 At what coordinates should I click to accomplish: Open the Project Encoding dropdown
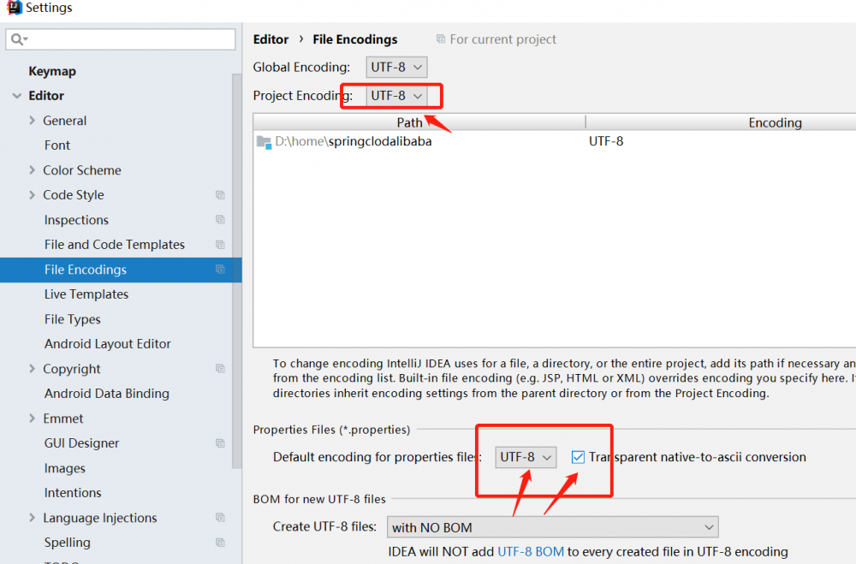click(396, 96)
